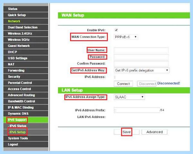
Task: Click the WAN Setup heading
Action: [73, 15]
